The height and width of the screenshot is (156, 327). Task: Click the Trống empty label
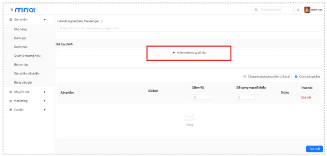pos(189,125)
